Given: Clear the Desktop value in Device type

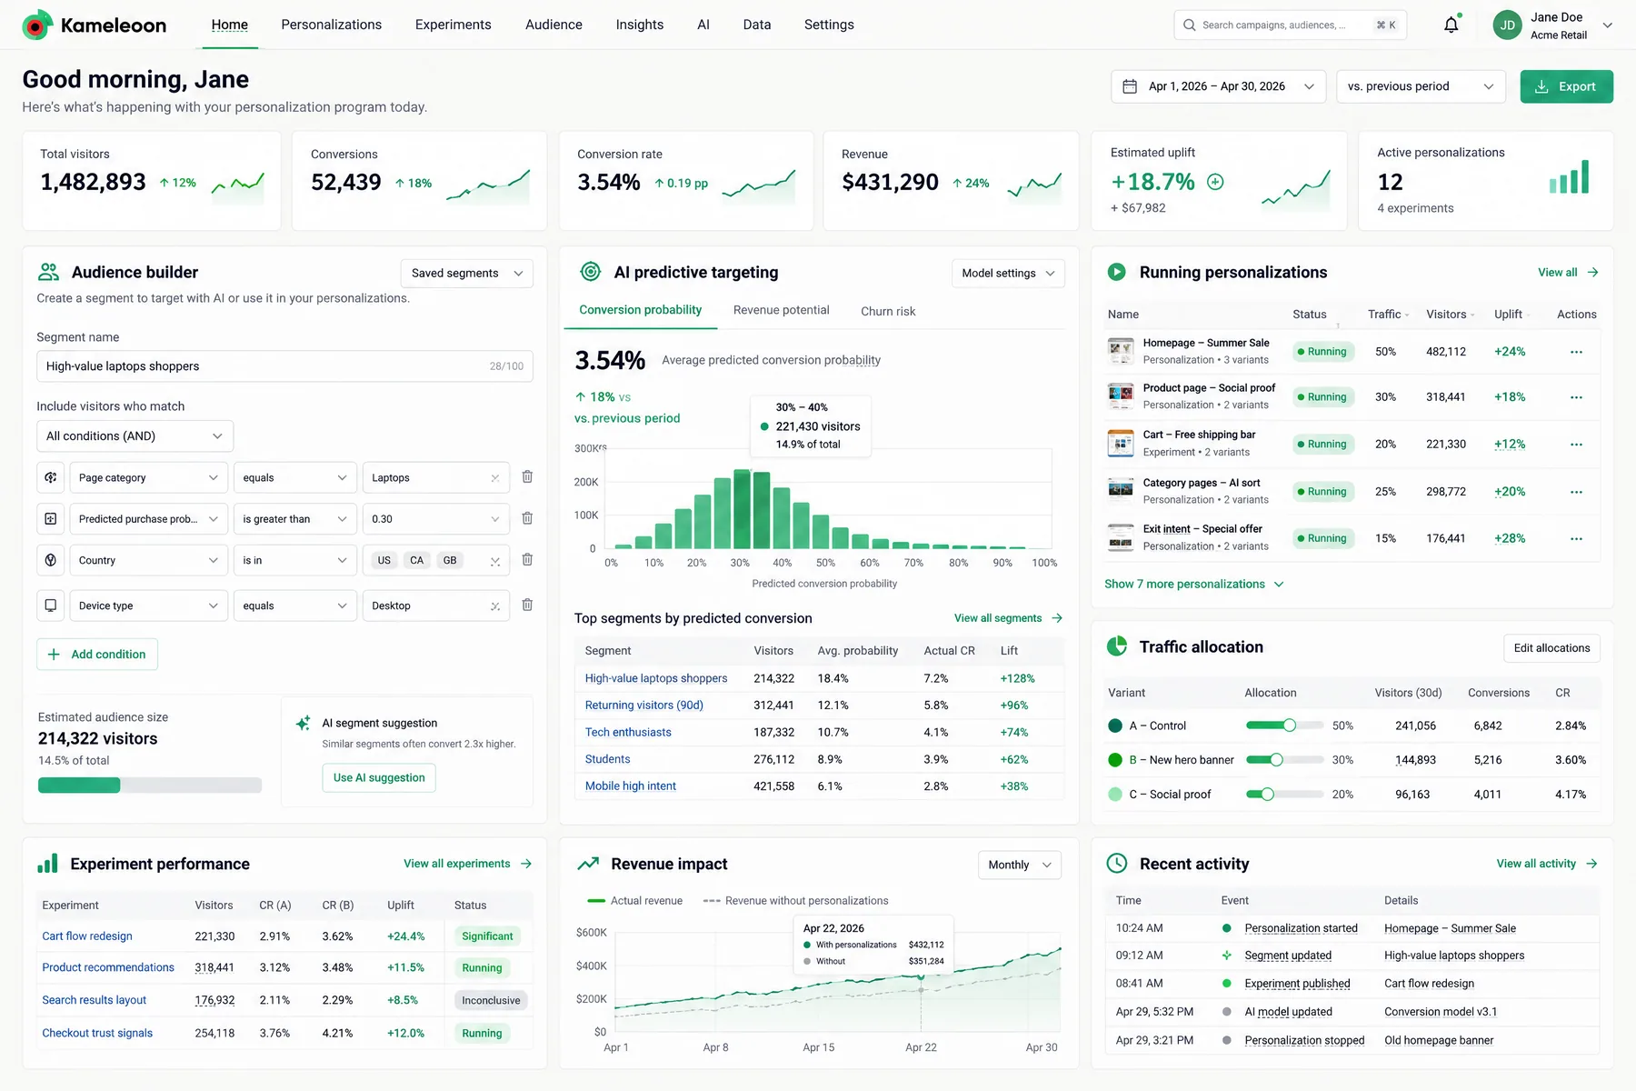Looking at the screenshot, I should [x=494, y=606].
